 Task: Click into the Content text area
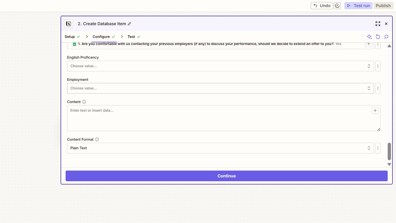[x=224, y=118]
